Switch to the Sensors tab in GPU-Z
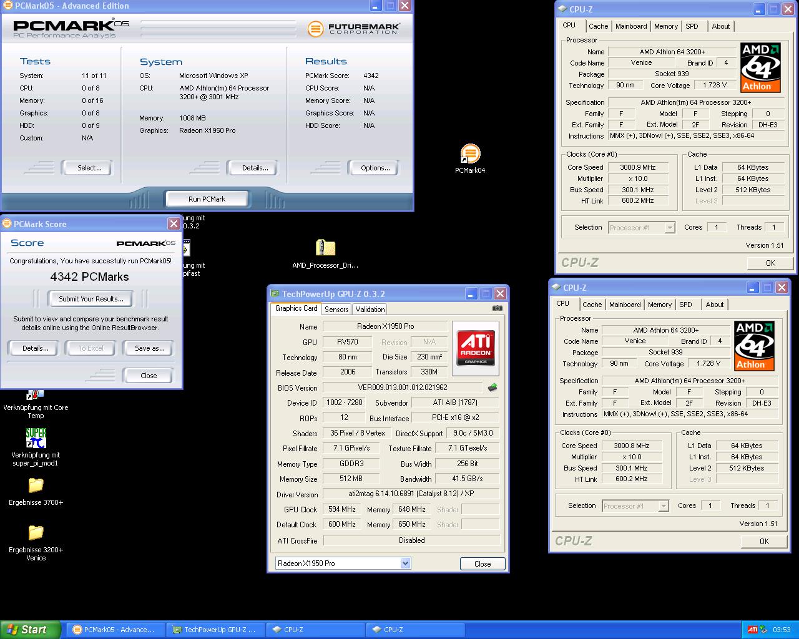Screen dimensions: 799x639 (336, 310)
